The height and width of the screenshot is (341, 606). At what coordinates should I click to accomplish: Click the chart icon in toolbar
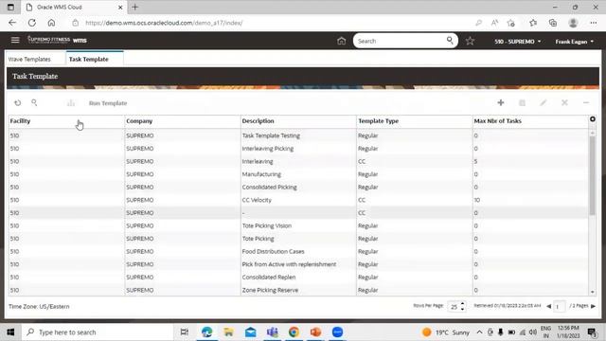[71, 103]
